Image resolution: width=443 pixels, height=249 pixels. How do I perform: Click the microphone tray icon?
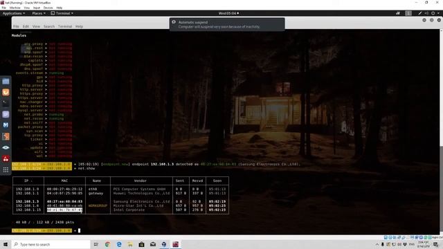coord(383,244)
